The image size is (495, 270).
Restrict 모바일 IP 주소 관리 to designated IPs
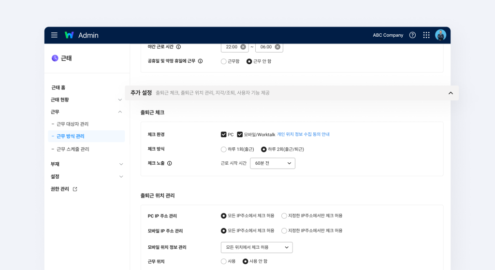pyautogui.click(x=284, y=230)
